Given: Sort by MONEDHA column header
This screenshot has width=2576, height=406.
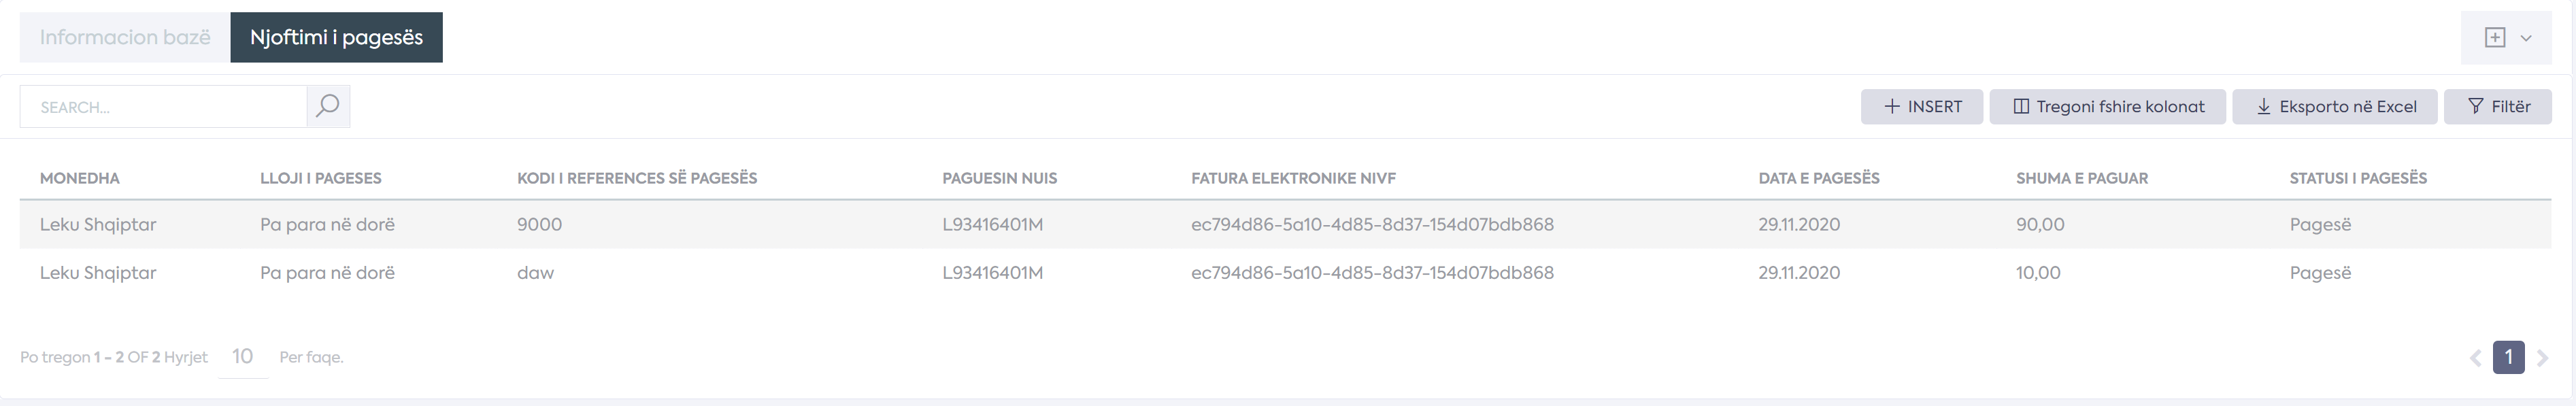Looking at the screenshot, I should tap(80, 178).
